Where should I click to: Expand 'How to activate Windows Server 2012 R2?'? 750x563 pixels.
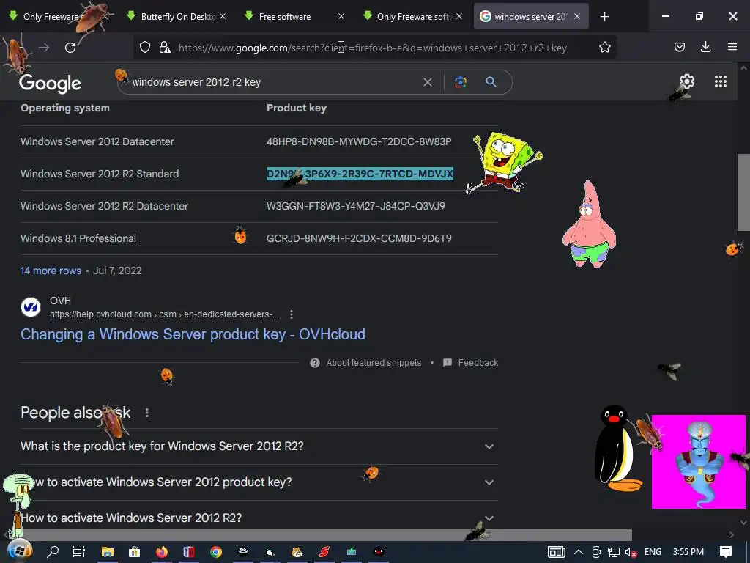click(x=259, y=517)
